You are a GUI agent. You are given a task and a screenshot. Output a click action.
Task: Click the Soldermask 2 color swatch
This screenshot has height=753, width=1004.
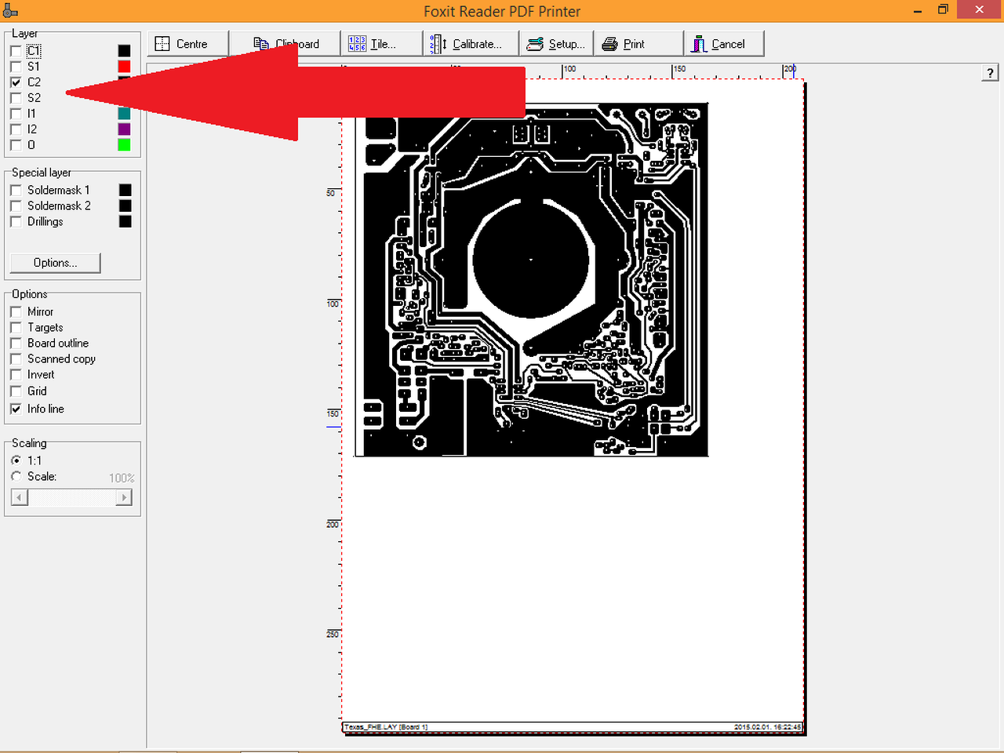[x=125, y=206]
